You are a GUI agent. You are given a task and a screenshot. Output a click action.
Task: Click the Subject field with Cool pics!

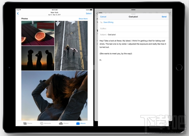click(134, 35)
